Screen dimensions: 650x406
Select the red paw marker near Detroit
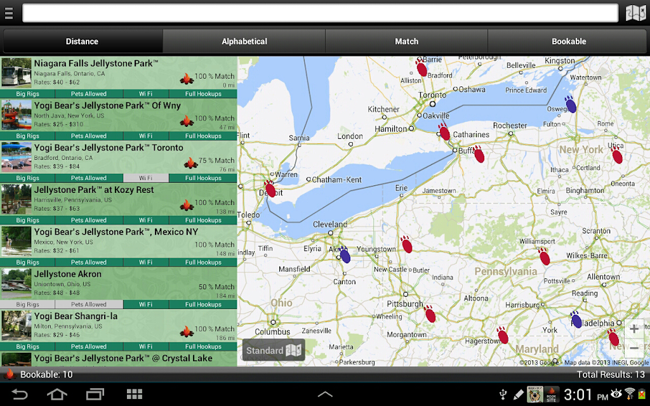(270, 189)
